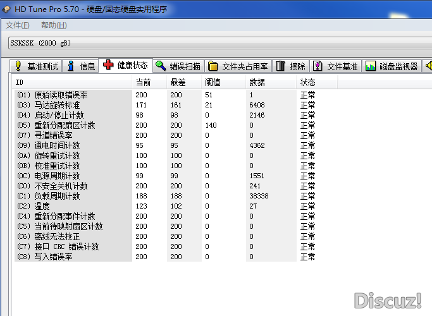Click current value 123 in 温度 row
This screenshot has height=316, width=432.
pos(141,206)
